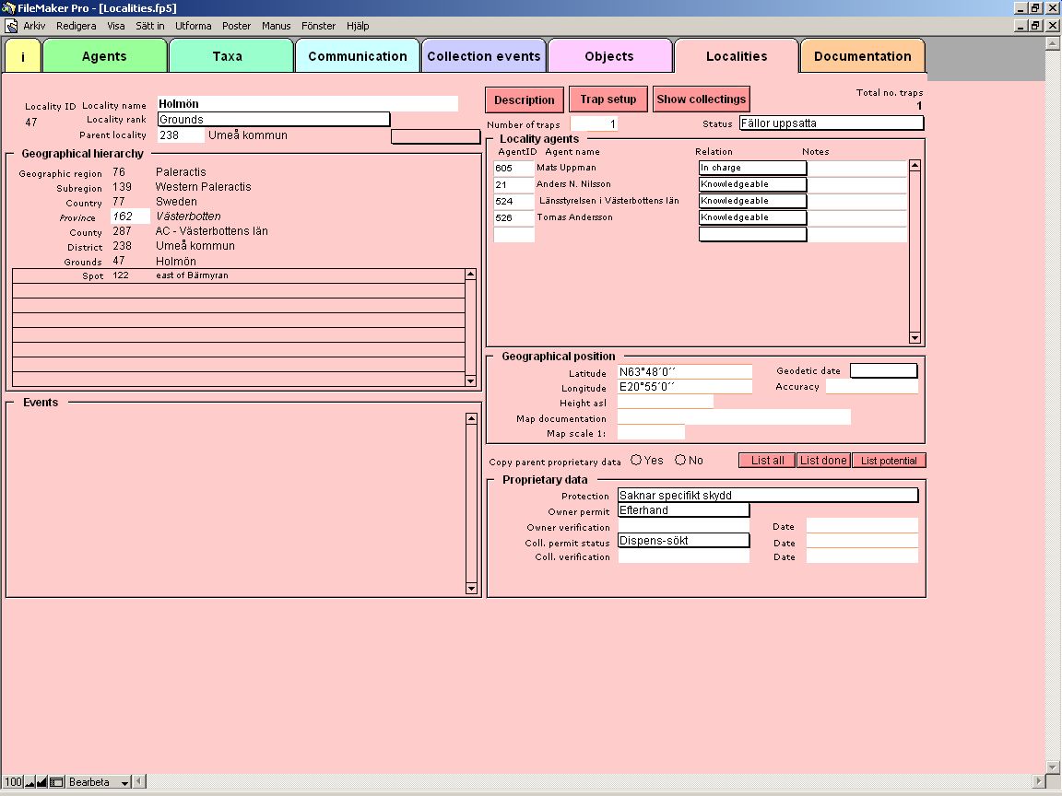This screenshot has width=1062, height=796.
Task: Click the 100 zoom percentage box
Action: coord(13,782)
